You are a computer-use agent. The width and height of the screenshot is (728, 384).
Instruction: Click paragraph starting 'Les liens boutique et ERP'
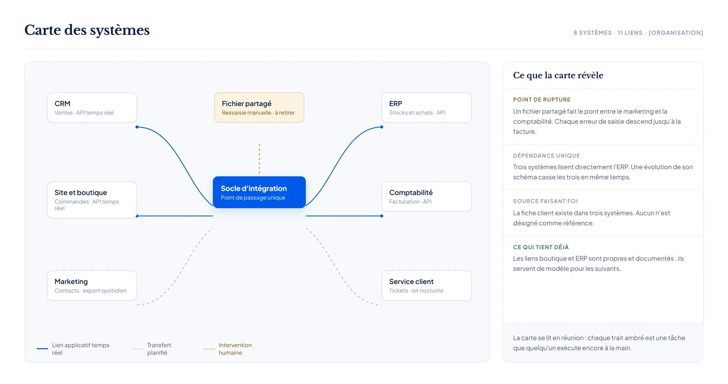point(598,263)
